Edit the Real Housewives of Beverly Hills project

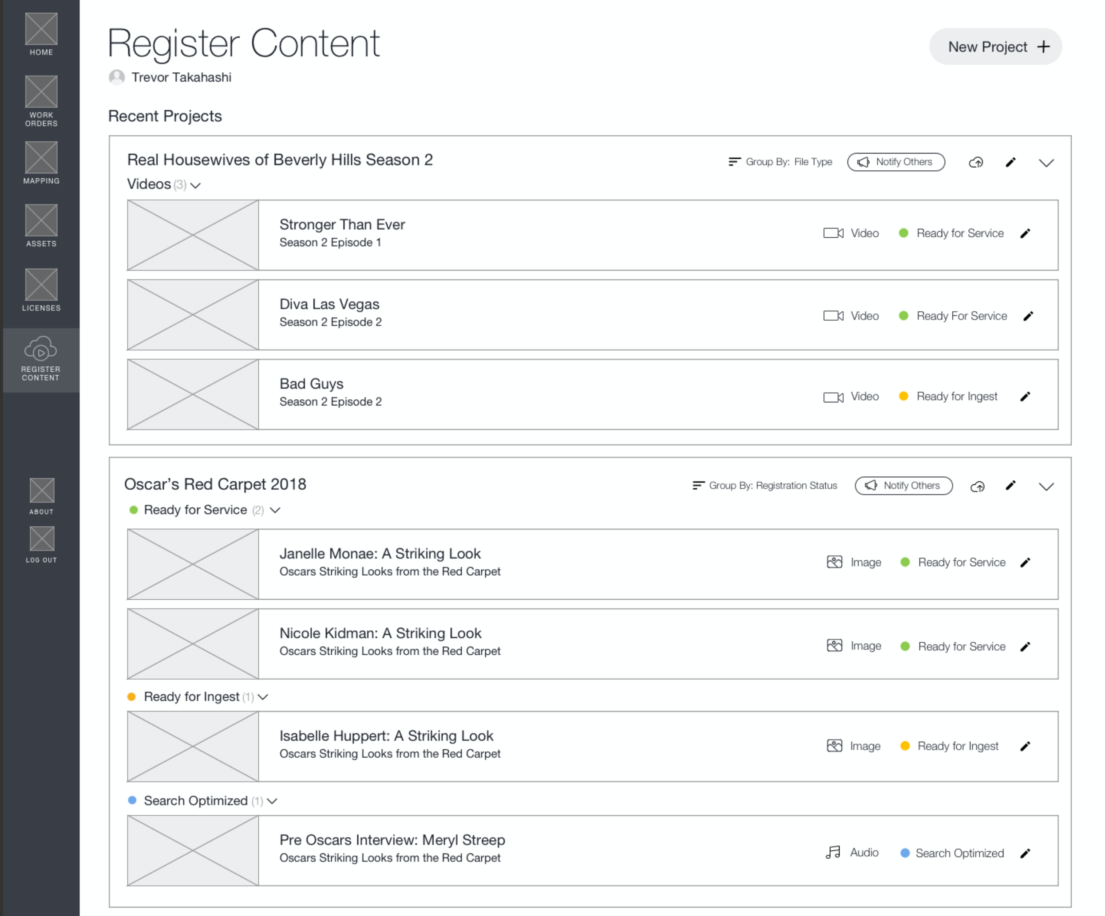tap(1010, 162)
